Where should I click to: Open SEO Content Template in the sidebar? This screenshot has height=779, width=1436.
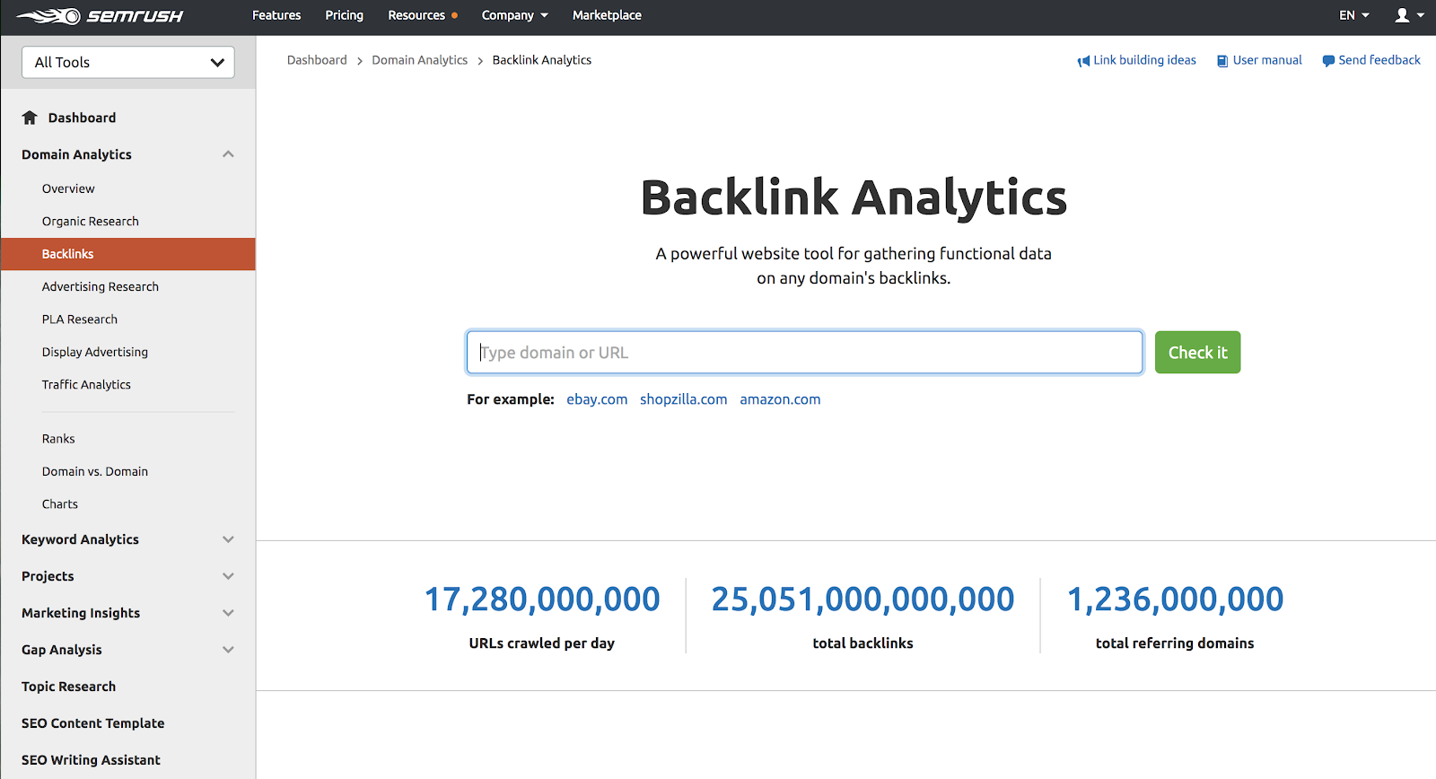(x=93, y=723)
